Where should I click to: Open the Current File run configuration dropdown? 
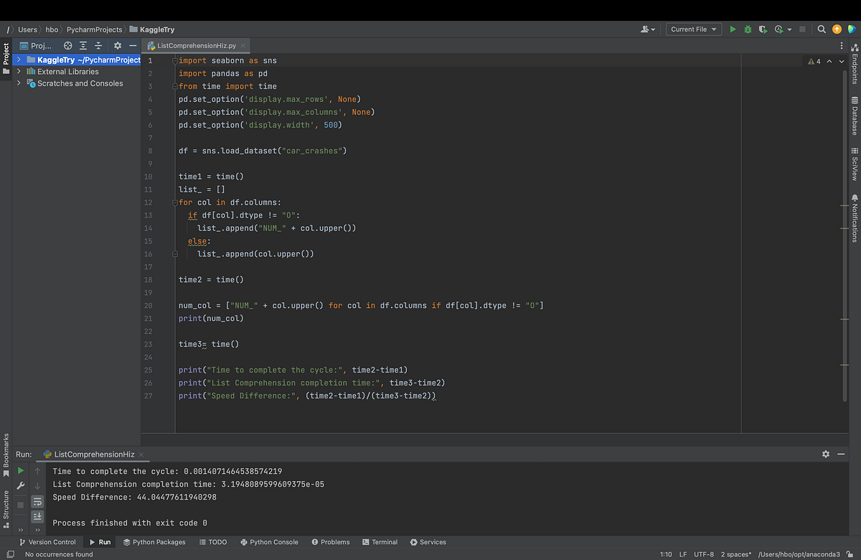694,29
